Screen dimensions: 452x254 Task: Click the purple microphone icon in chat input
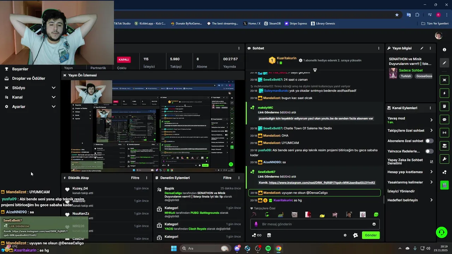[x=256, y=224]
